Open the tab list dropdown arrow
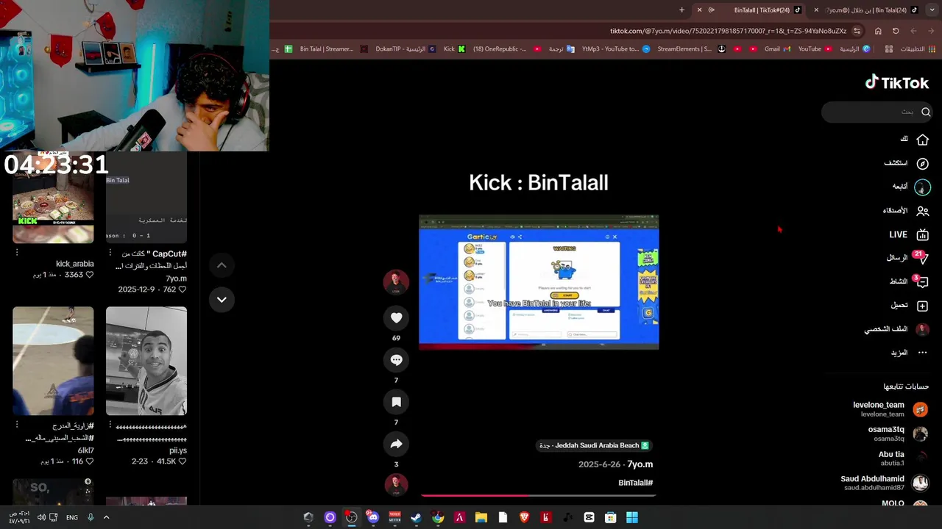Screen dimensions: 942x529 pos(932,10)
